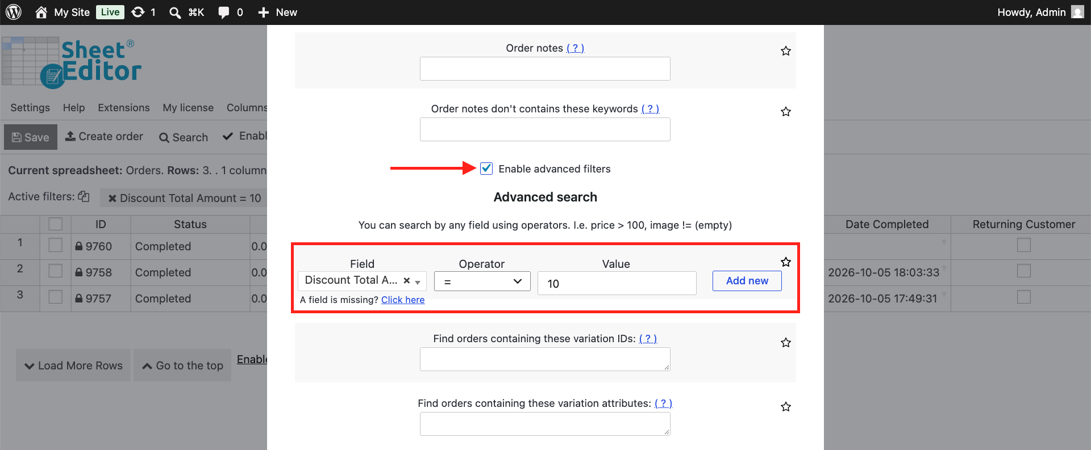Star the Order notes don't contain keywords filter

786,112
